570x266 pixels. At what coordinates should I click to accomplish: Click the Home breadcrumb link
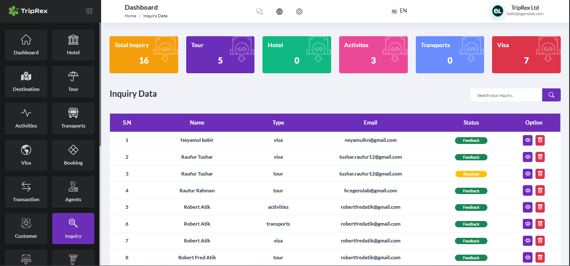[130, 15]
